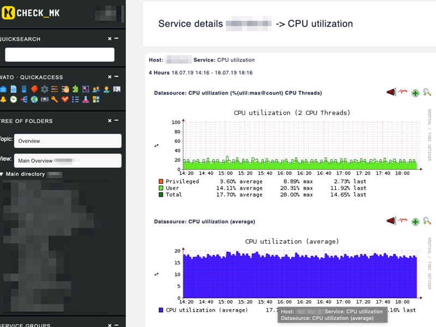This screenshot has height=327, width=436.
Task: Click the blue CPU utilization average legend swatch
Action: click(x=161, y=310)
